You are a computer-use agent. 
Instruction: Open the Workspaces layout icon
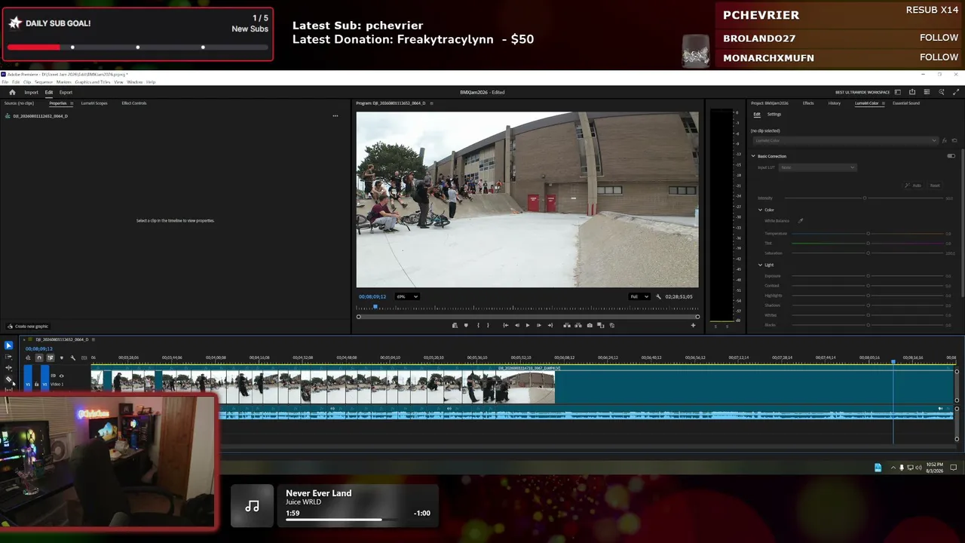898,92
